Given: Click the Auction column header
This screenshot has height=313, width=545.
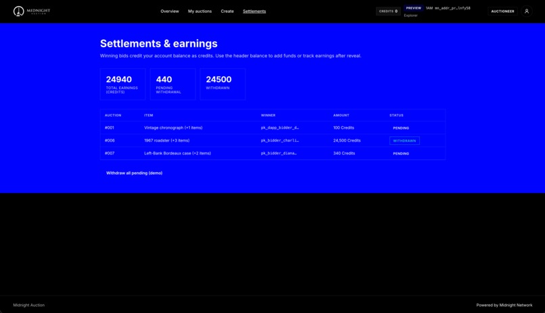Looking at the screenshot, I should pos(113,115).
